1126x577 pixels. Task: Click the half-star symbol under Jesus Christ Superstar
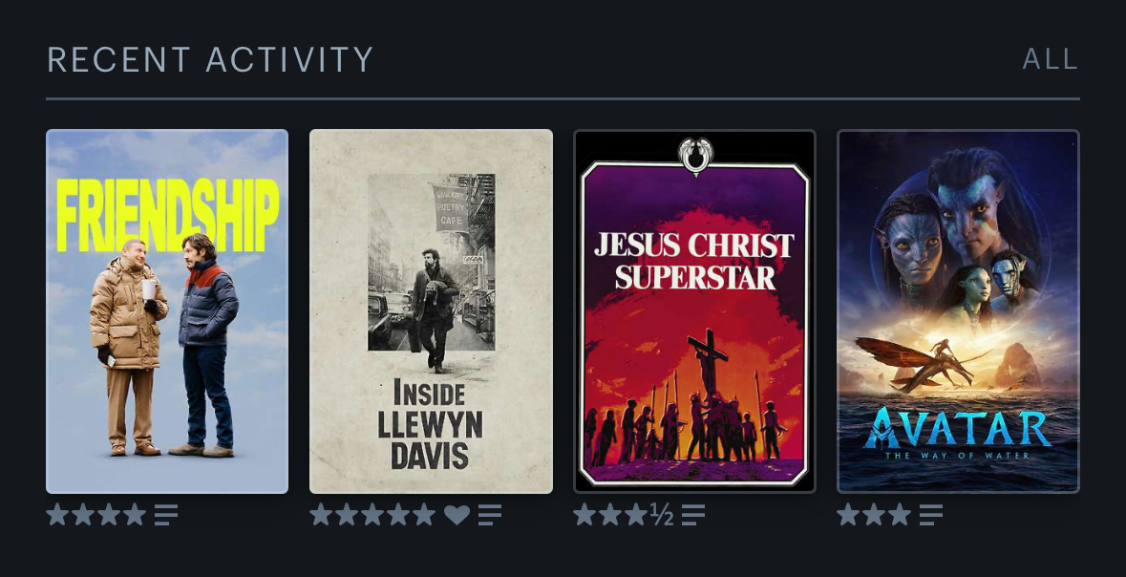point(662,515)
